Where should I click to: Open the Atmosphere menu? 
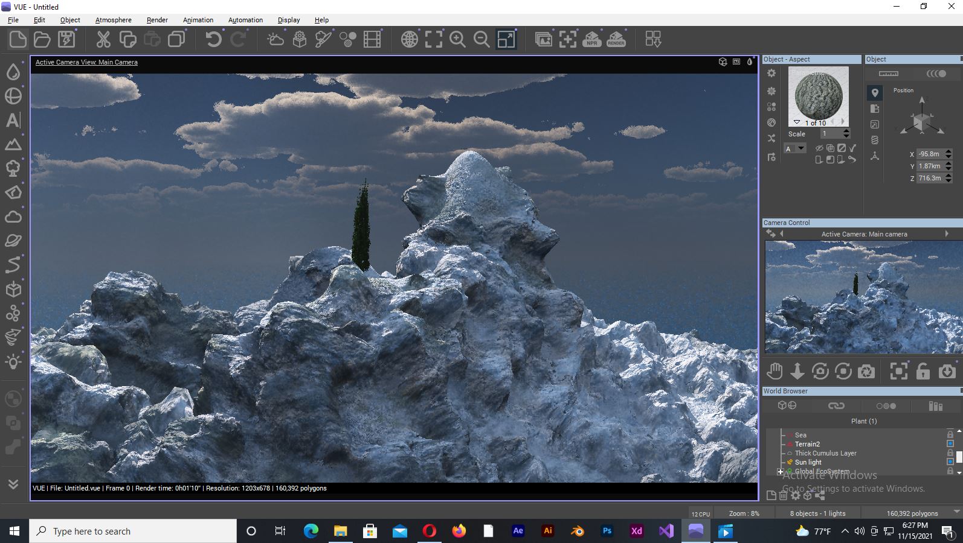[113, 20]
